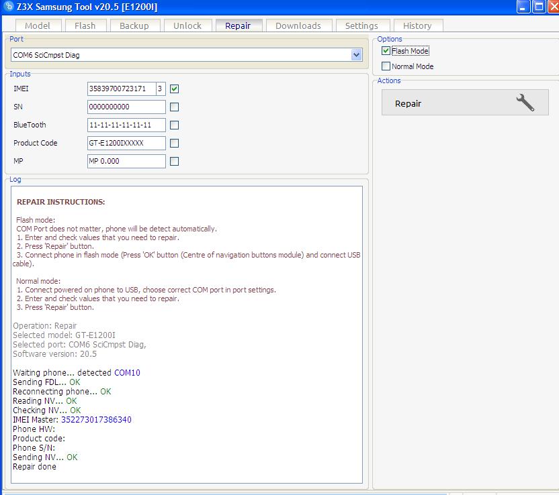Switch to the Flash tab
Viewport: 559px width, 495px height.
coord(85,25)
